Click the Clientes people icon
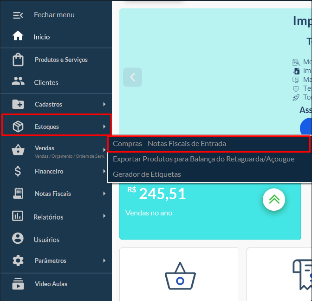 click(x=18, y=82)
